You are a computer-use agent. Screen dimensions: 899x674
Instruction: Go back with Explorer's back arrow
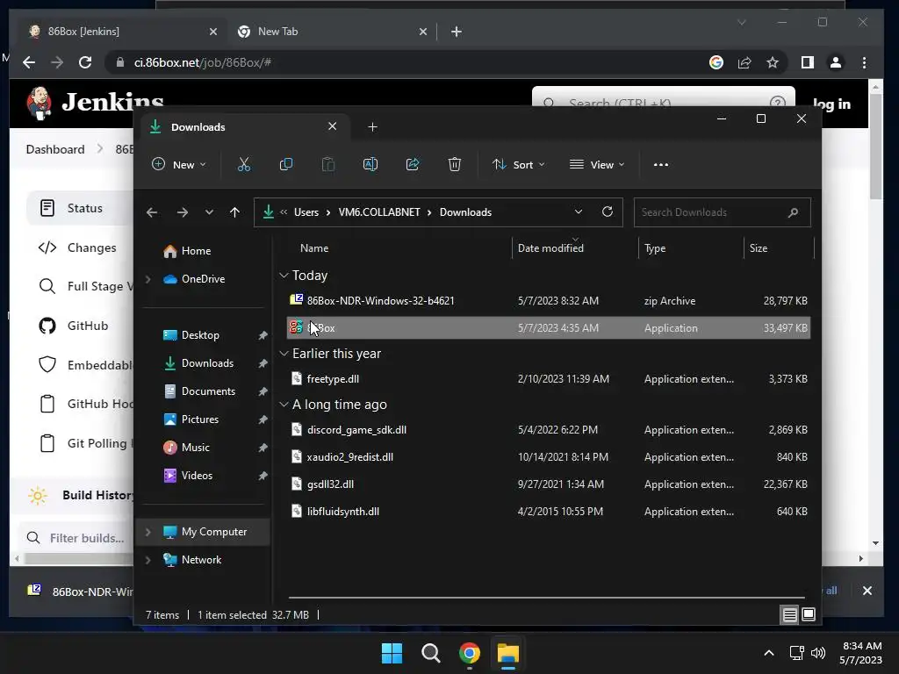coord(151,212)
